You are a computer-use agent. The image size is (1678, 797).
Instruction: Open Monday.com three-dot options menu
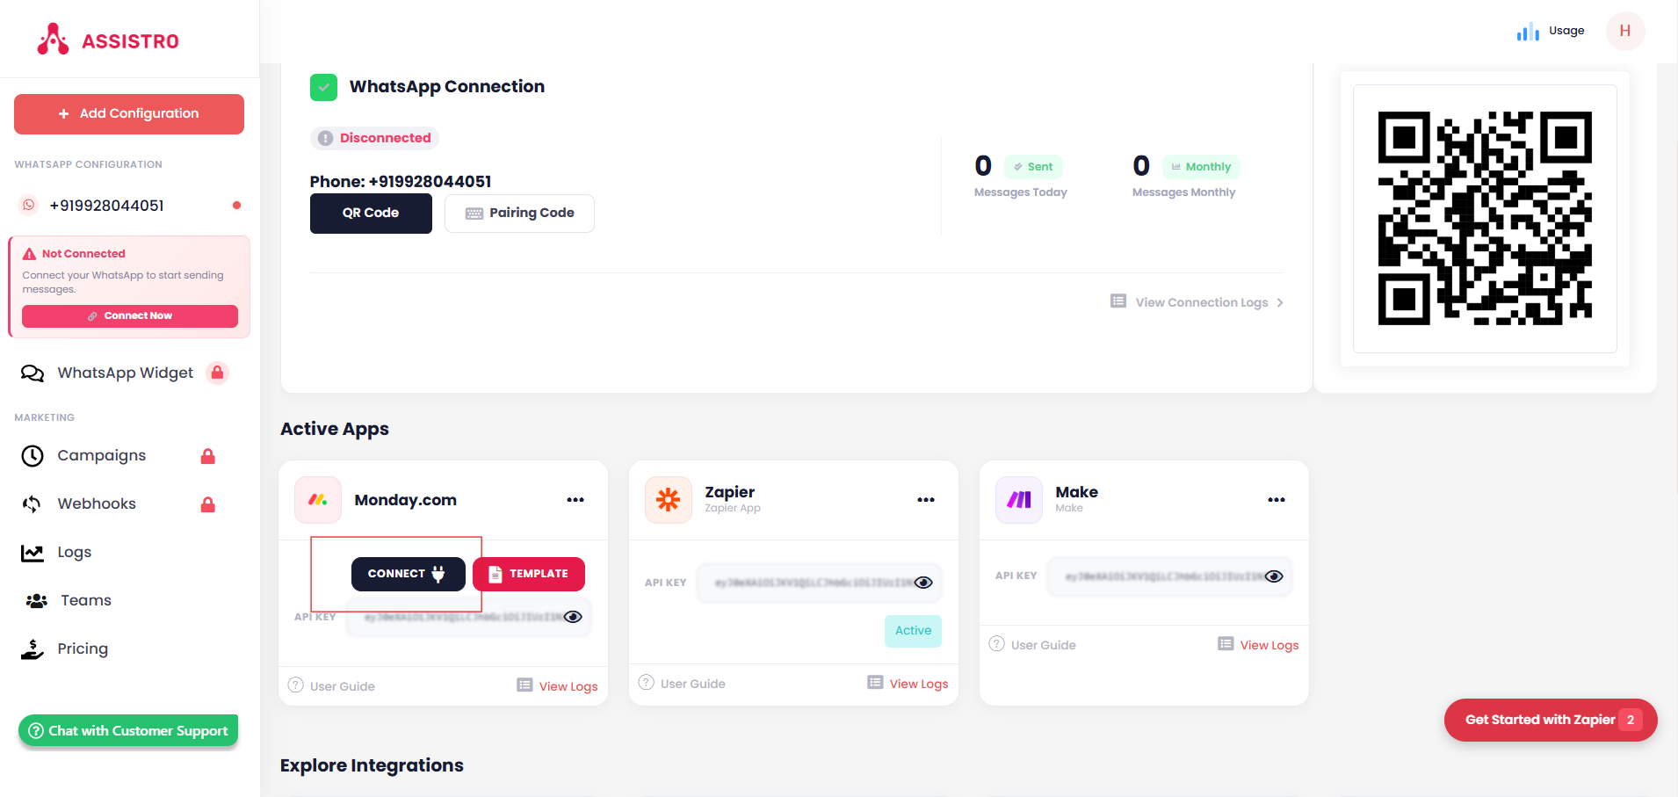575,500
